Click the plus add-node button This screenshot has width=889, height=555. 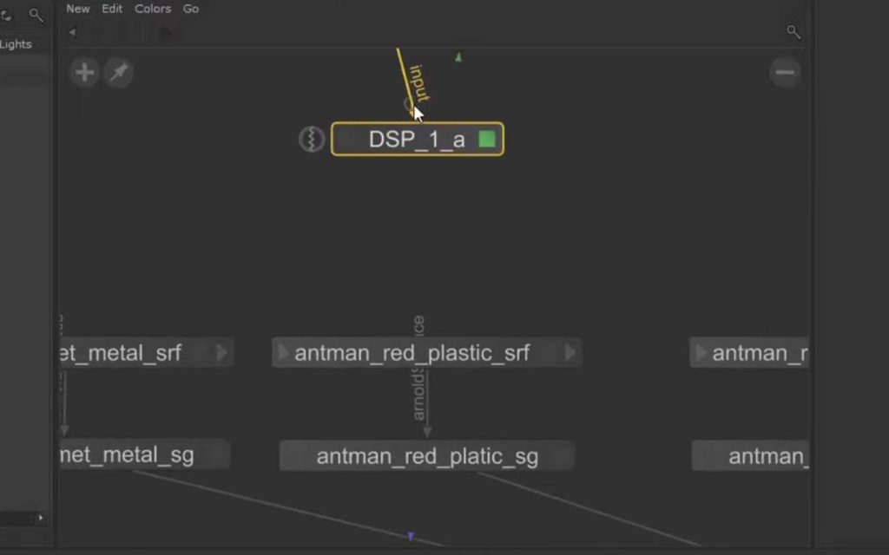pos(84,72)
